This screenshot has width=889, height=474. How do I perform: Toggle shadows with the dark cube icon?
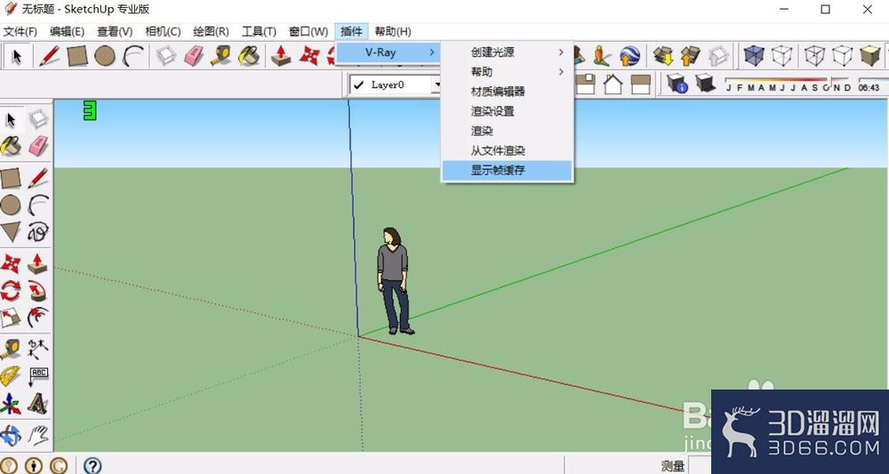click(x=705, y=84)
